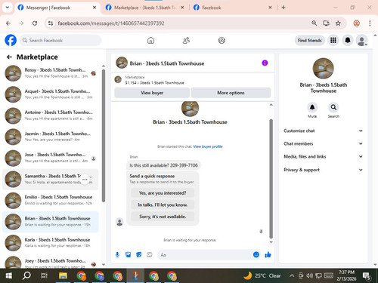Open the Facebook notifications bell

(348, 40)
